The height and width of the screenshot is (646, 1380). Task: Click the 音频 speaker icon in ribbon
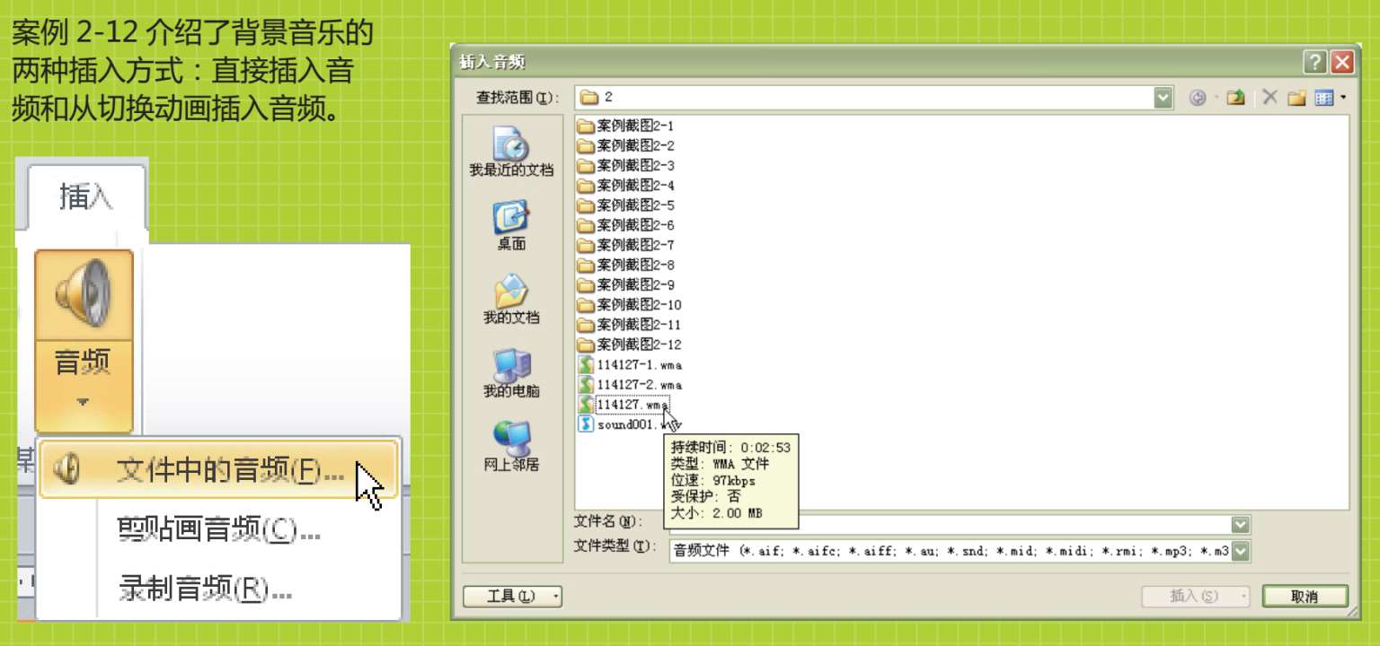84,293
